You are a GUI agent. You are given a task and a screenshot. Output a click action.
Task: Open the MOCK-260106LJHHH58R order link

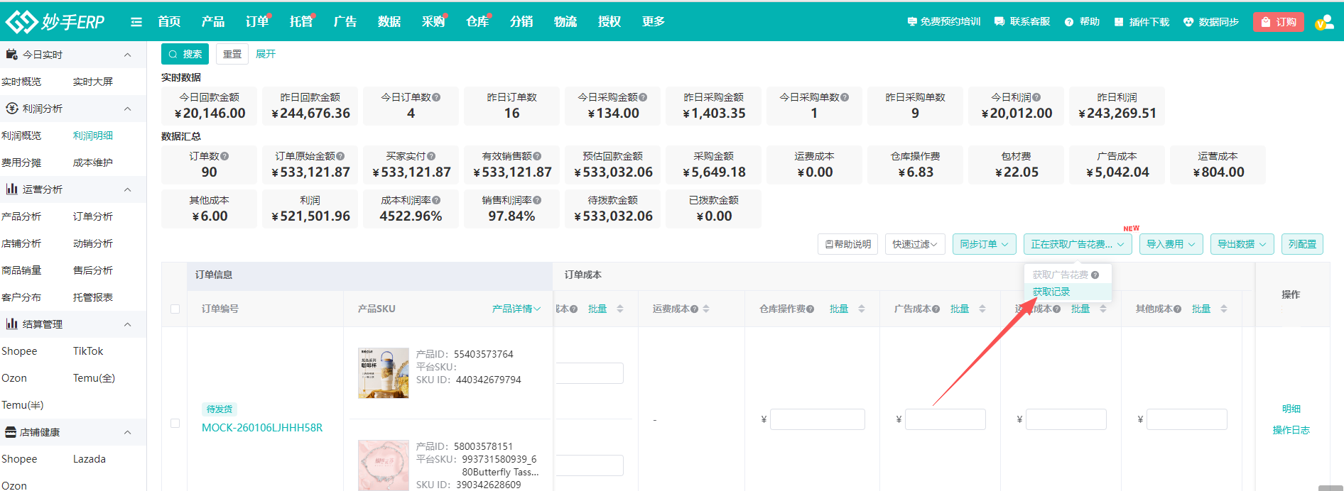point(262,427)
